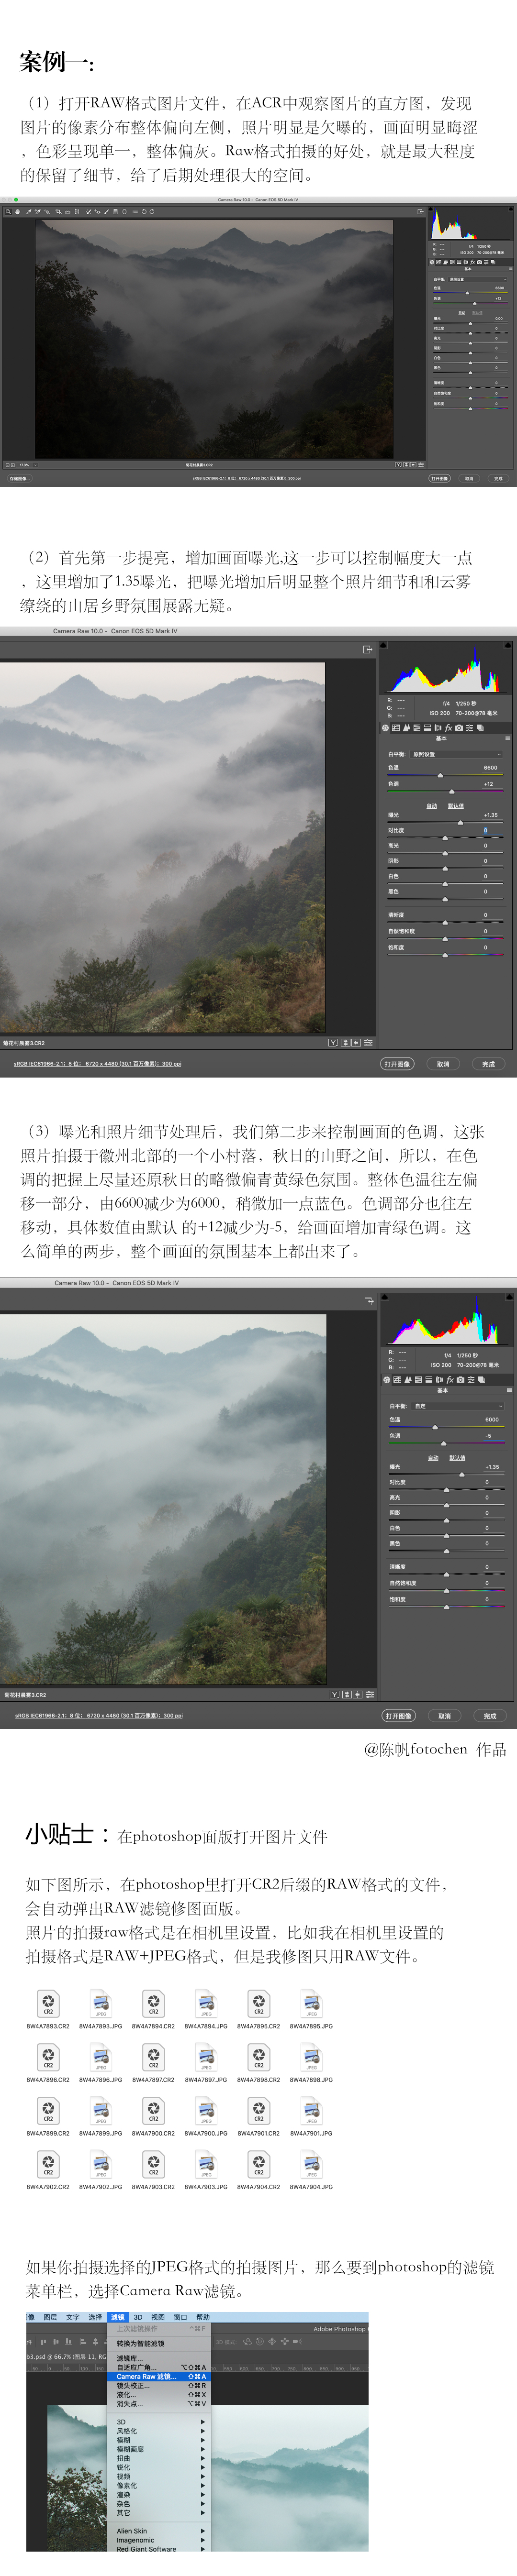
Task: Open Camera Calibration panel in the 色温 6600 window
Action: click(459, 727)
